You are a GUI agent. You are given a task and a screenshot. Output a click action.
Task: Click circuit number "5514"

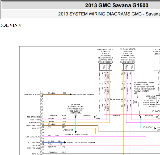pos(64,127)
